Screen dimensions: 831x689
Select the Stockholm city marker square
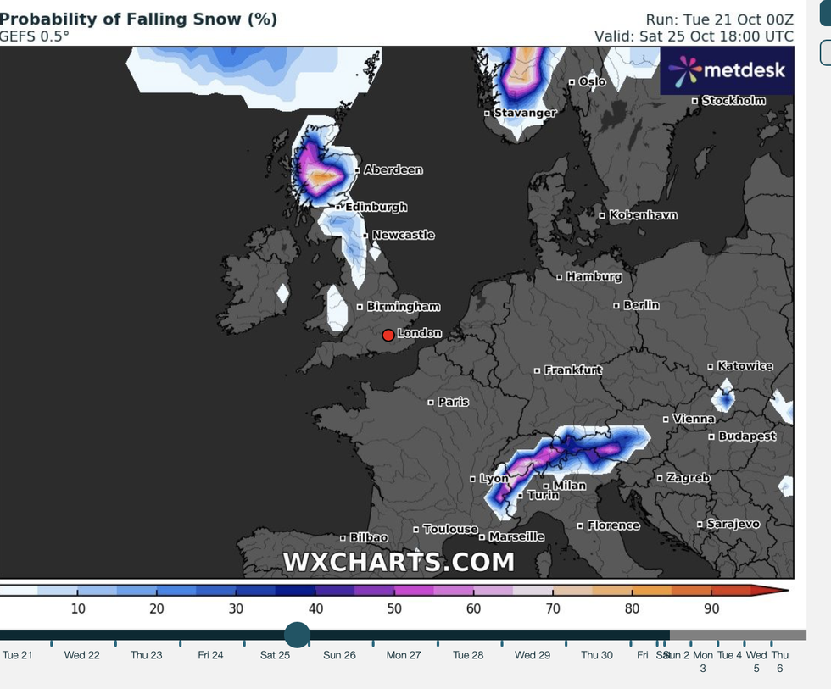pyautogui.click(x=695, y=101)
